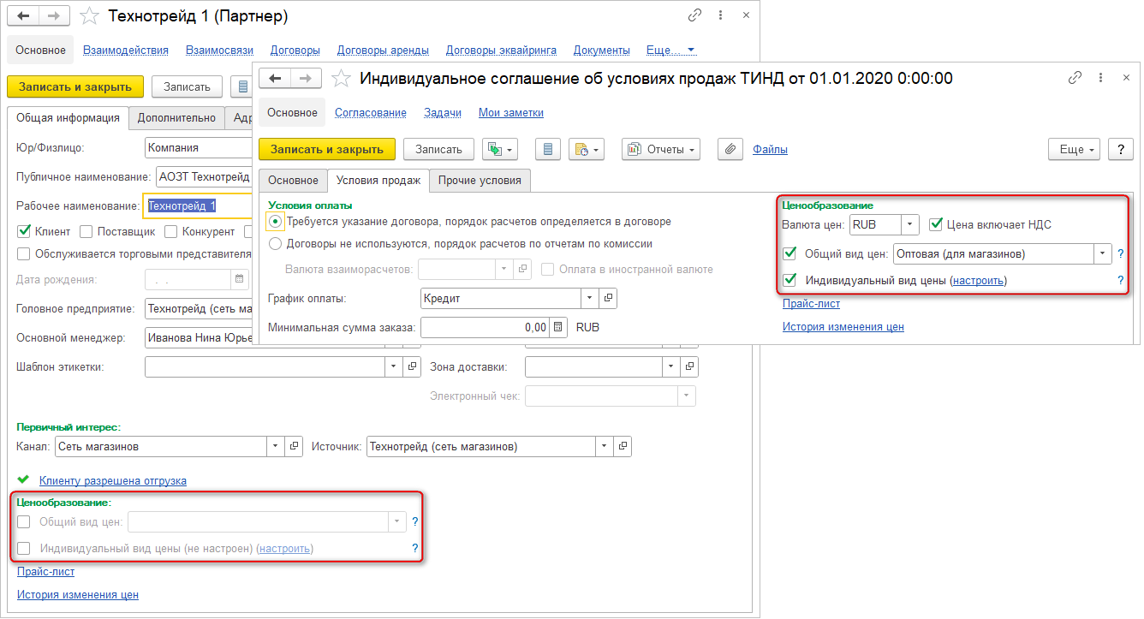Open calculator for Минимальная сумма заказа
The image size is (1144, 619).
[558, 327]
